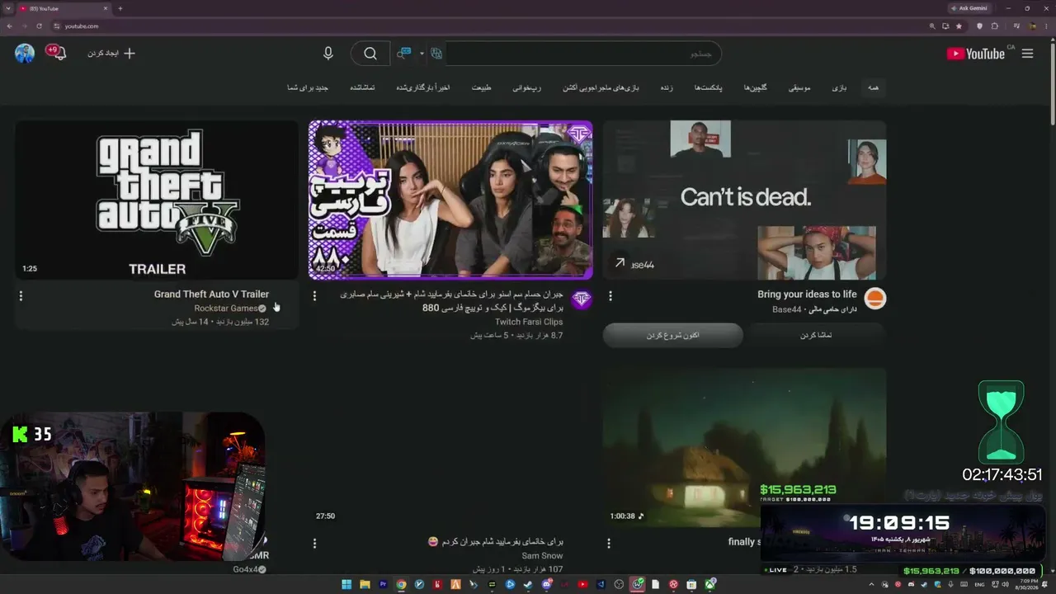Screen dimensions: 1056x594
Task: Open the Xbox app from the taskbar
Action: click(x=709, y=585)
